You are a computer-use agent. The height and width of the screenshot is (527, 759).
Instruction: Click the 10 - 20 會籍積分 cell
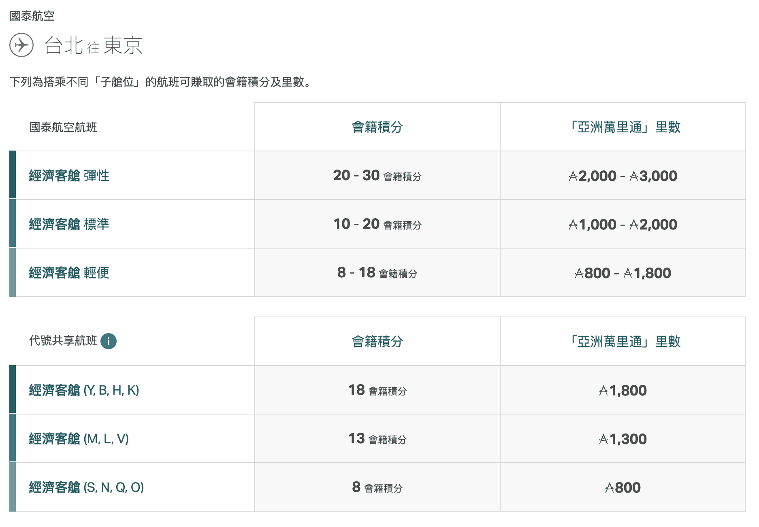pyautogui.click(x=377, y=224)
